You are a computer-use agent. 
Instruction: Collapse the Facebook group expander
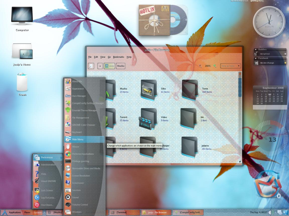pyautogui.click(x=256, y=58)
